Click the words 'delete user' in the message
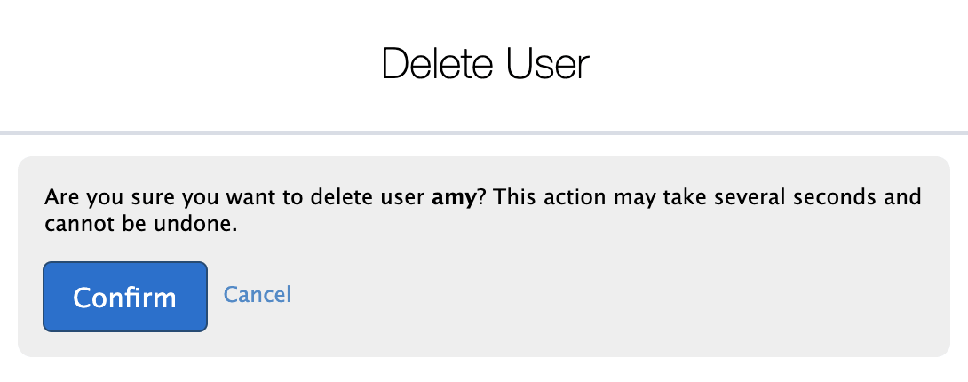968x382 pixels. 368,197
